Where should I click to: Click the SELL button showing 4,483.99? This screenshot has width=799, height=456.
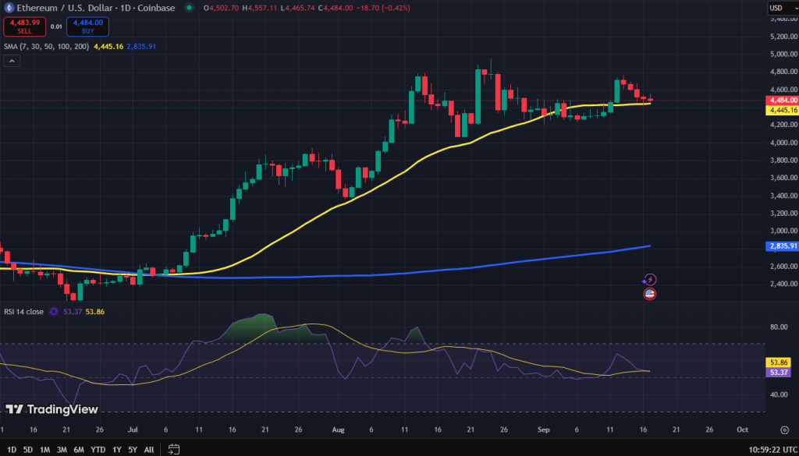click(23, 26)
